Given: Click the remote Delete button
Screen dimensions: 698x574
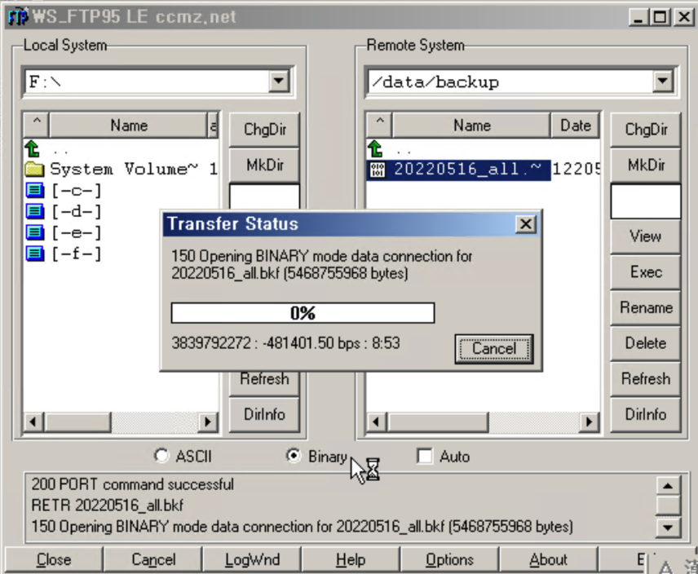Looking at the screenshot, I should [646, 343].
